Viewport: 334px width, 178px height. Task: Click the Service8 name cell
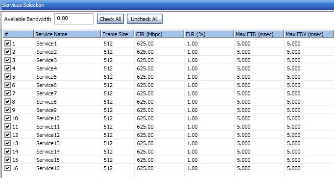tap(67, 102)
